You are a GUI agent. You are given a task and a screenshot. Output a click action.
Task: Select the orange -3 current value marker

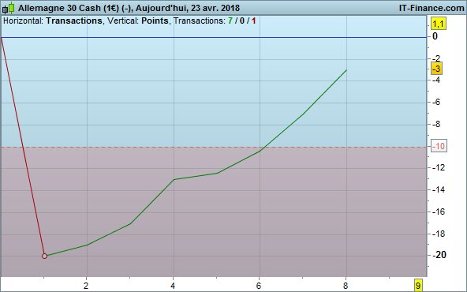pos(436,69)
